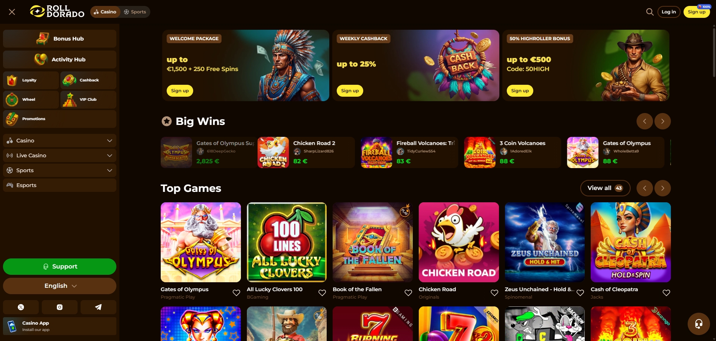Open the English language dropdown
Viewport: 716px width, 341px height.
(60, 286)
